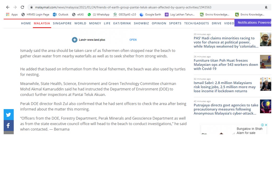Share article via Facebook icon
The image size is (272, 188).
coord(8,126)
